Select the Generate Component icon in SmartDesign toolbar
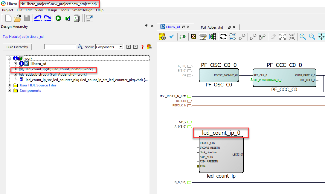Viewport: 325px width, 194px height. tap(162, 36)
